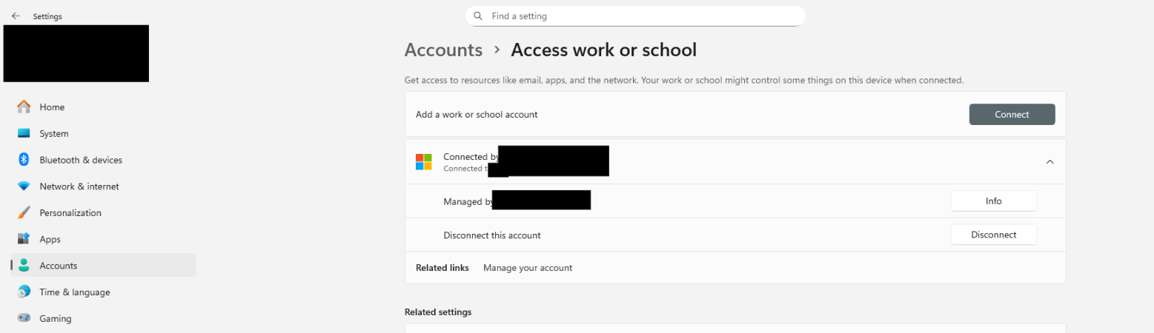
Task: Select Accounts in the sidebar
Action: [59, 266]
